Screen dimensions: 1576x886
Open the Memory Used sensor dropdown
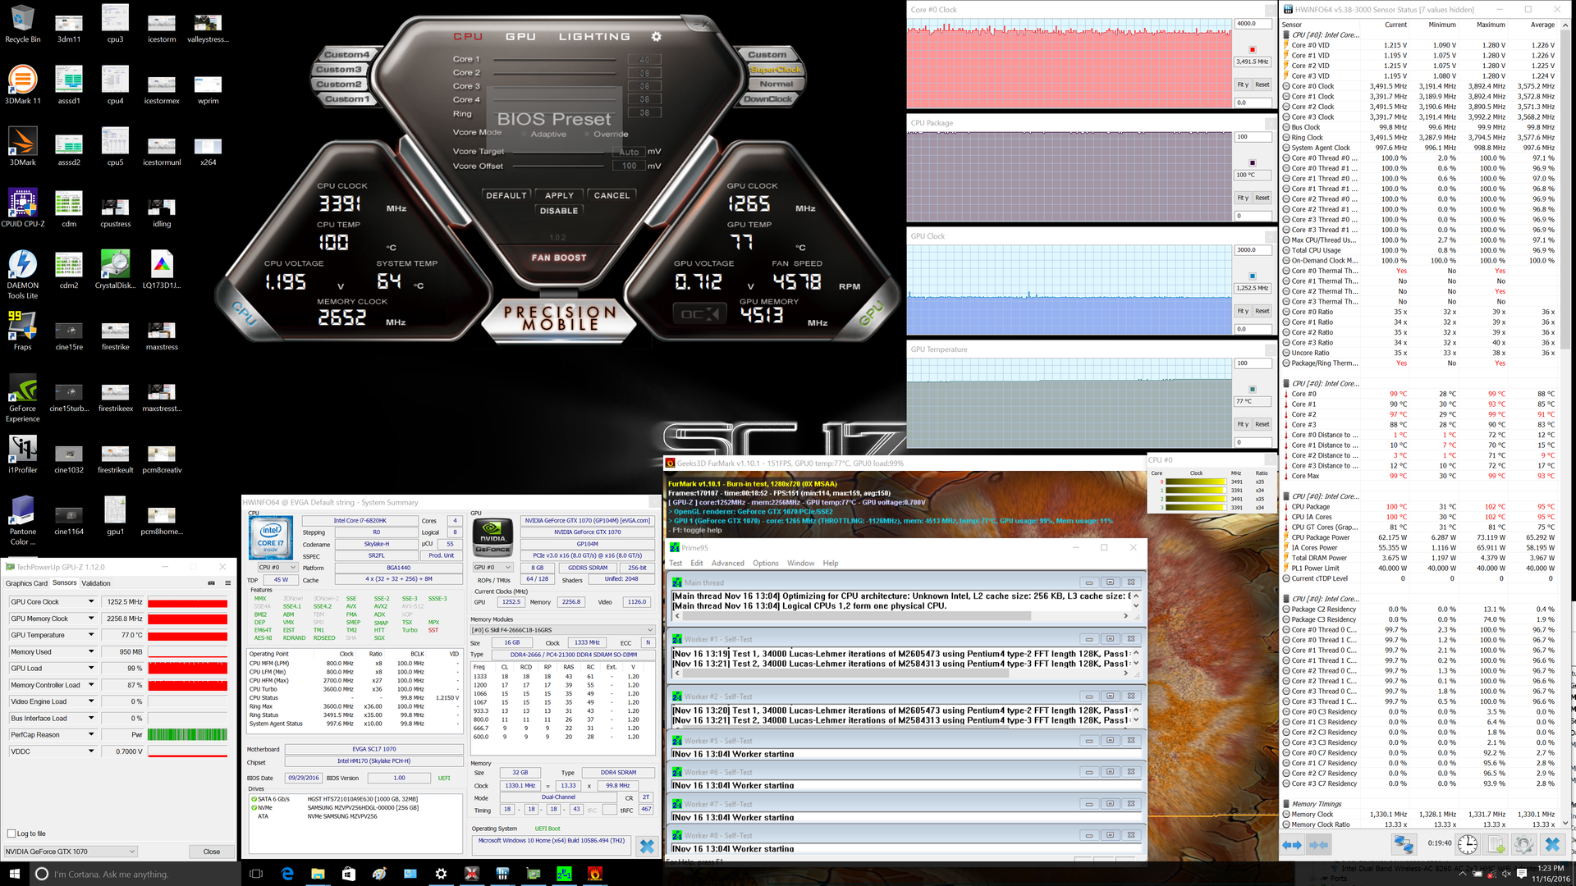(x=91, y=651)
